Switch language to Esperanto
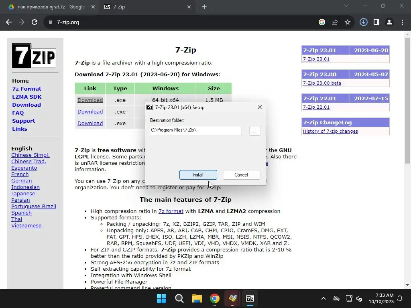Image resolution: width=411 pixels, height=308 pixels. 24,168
